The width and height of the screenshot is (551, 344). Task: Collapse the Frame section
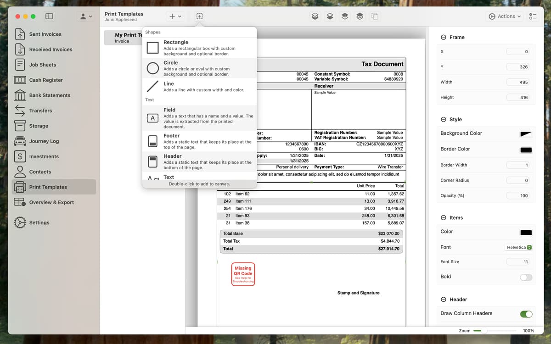click(443, 37)
